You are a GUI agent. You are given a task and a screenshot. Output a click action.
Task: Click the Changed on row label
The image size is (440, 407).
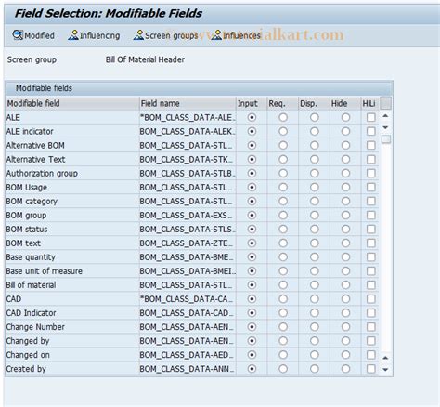[28, 355]
